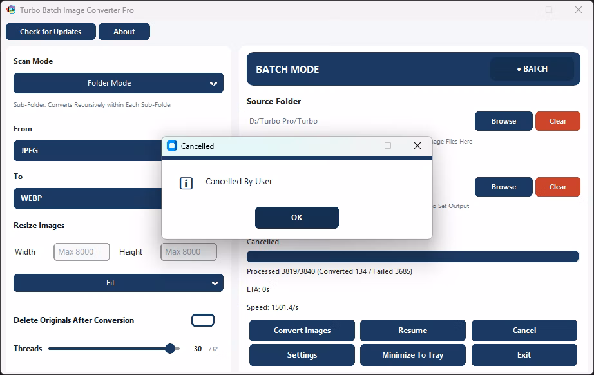This screenshot has width=594, height=375.
Task: Minimize To Tray
Action: click(412, 355)
